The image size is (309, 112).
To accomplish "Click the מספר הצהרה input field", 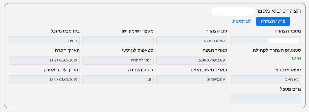I will coord(265,41).
